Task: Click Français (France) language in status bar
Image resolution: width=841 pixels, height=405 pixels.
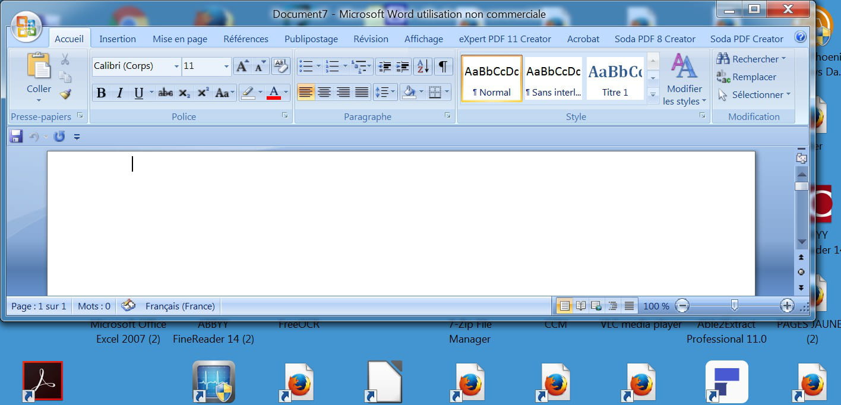Action: coord(180,306)
